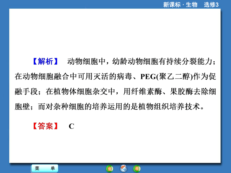The width and height of the screenshot is (231, 173).
Task: Click the 【解析】 heading label
Action: pyautogui.click(x=45, y=61)
